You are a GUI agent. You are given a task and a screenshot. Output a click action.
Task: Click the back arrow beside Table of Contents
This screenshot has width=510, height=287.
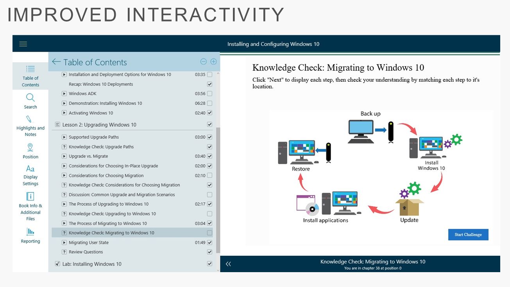(x=56, y=62)
